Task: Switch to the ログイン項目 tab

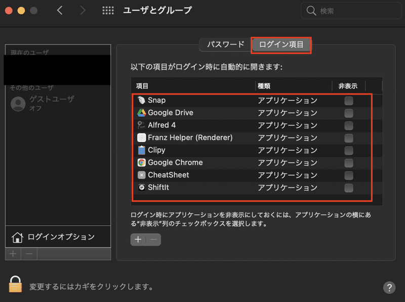Action: pos(281,45)
